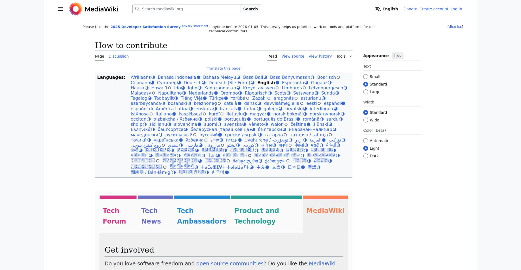The width and height of the screenshot is (521, 270).
Task: Set page width to Wide
Action: (366, 120)
